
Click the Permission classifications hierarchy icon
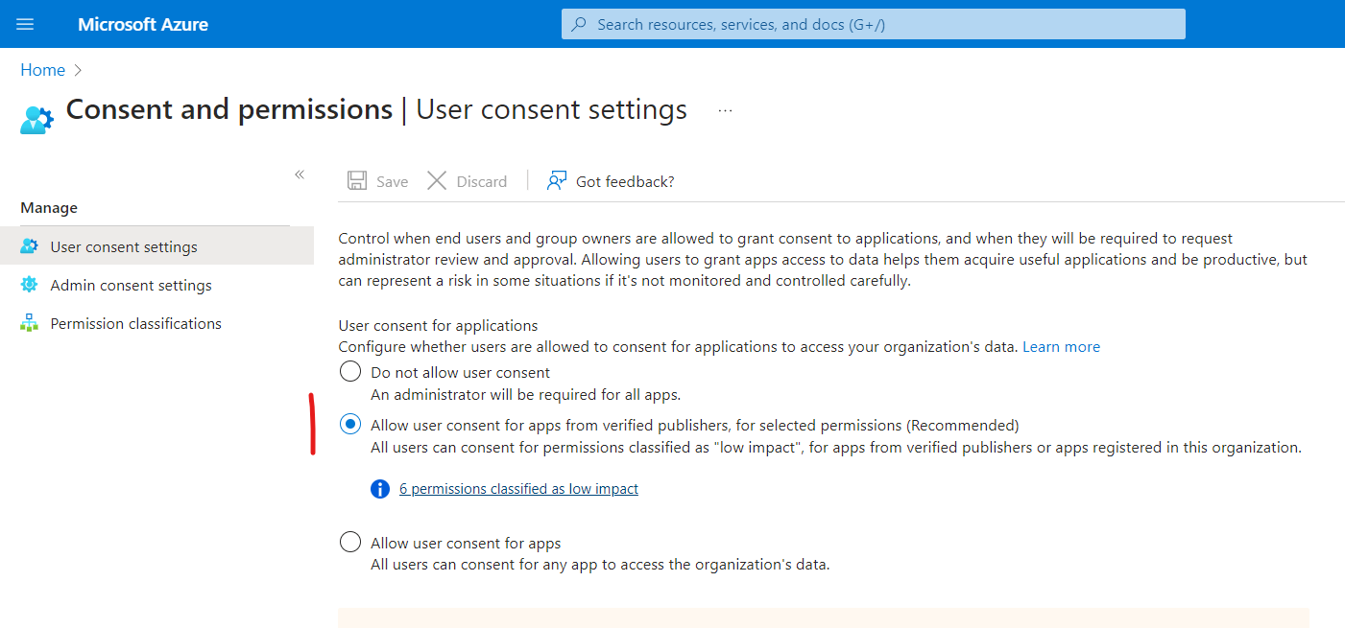click(x=29, y=323)
